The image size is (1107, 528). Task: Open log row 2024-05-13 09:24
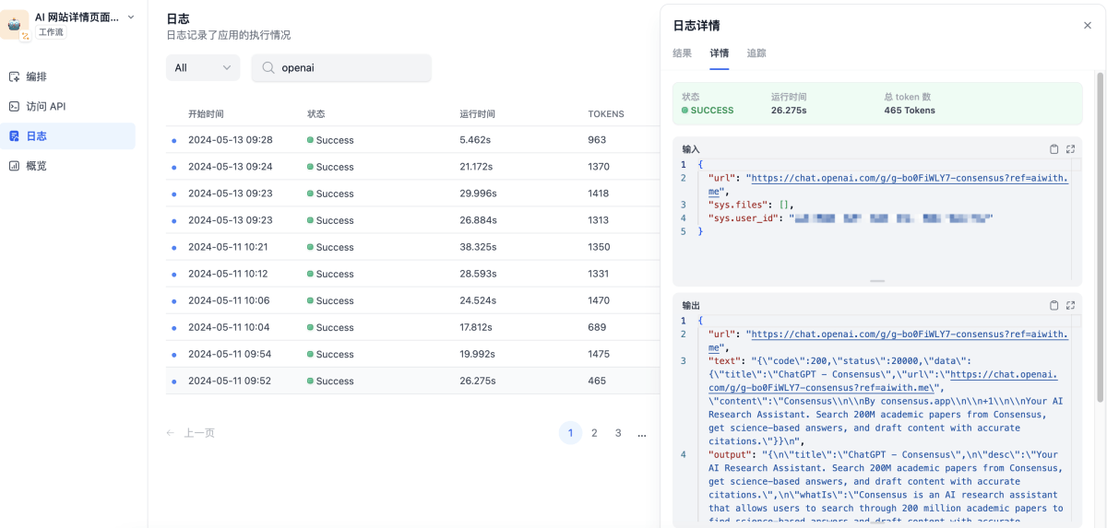pos(413,167)
